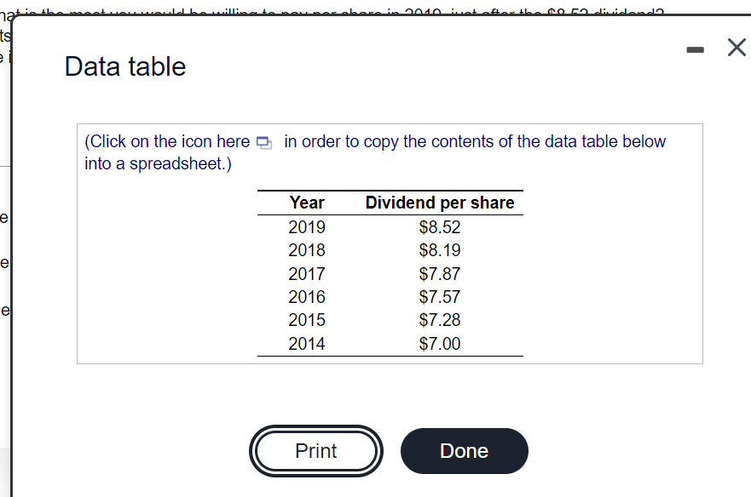Click the $7.28 dividend for 2015

(440, 320)
